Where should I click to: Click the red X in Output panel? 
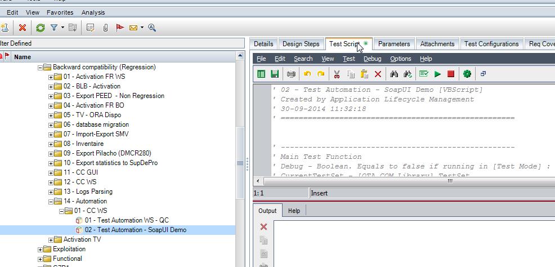[263, 226]
